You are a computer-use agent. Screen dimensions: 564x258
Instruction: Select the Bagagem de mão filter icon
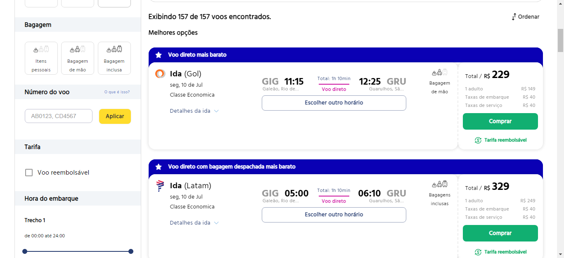[x=78, y=49]
